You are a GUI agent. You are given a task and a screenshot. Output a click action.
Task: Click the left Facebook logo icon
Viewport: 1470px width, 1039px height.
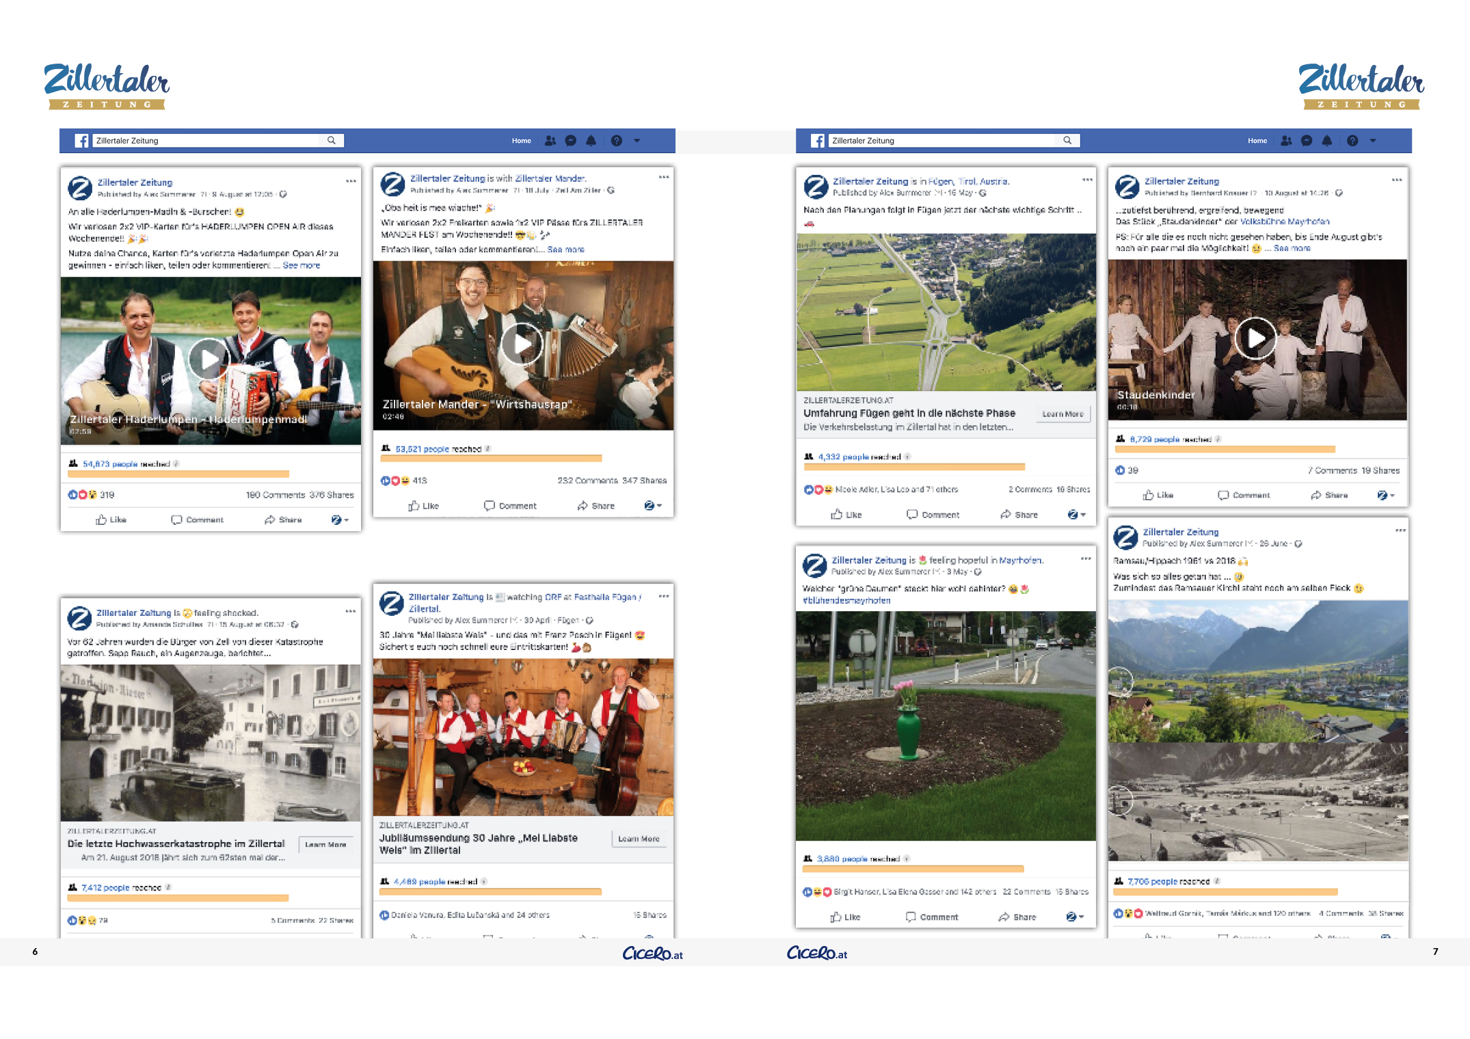click(81, 141)
